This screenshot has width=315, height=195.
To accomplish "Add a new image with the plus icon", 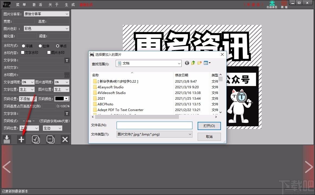I will (x=21, y=139).
